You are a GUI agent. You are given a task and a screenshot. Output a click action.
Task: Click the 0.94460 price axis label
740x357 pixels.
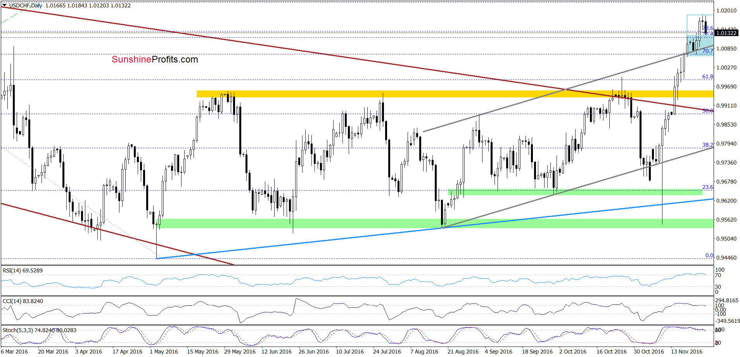(x=726, y=258)
